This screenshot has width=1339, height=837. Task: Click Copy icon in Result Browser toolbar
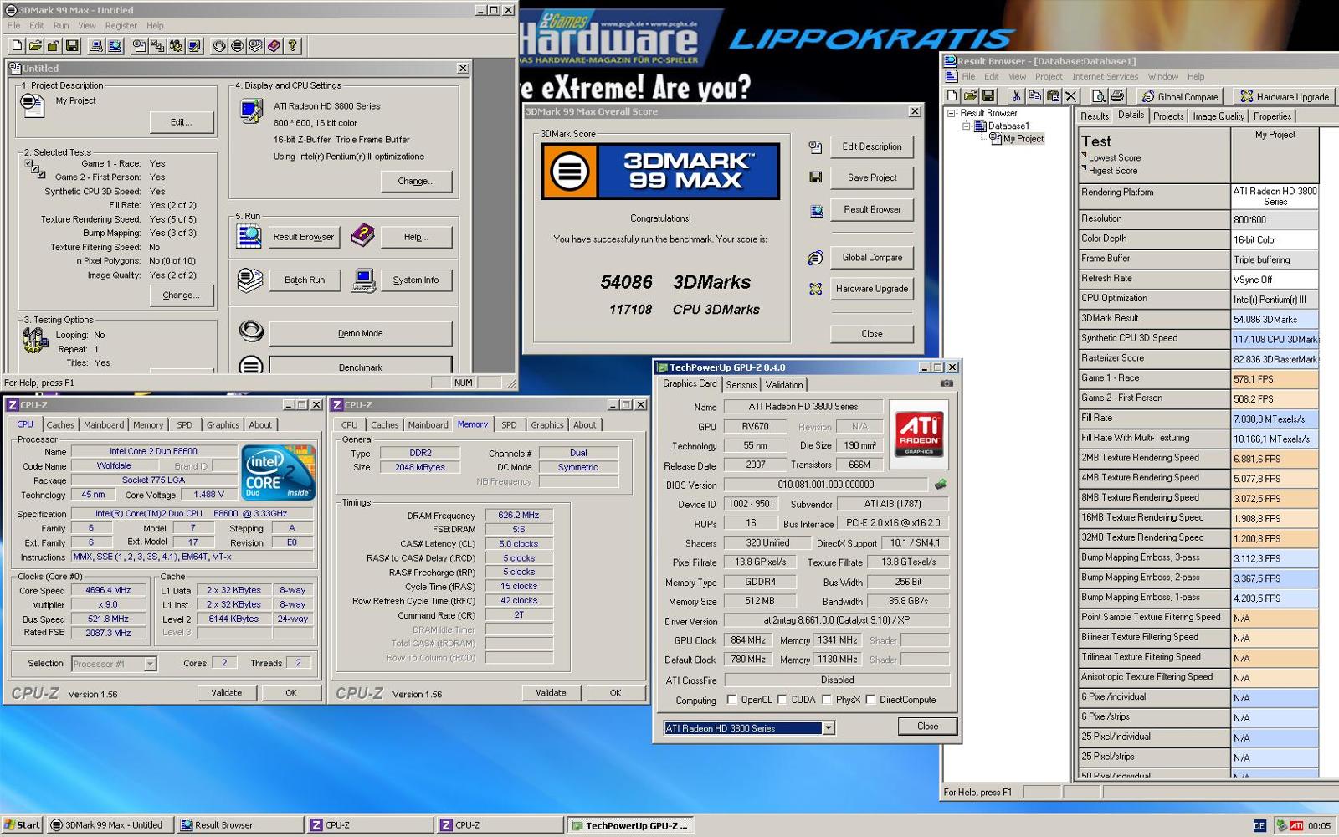pyautogui.click(x=1034, y=96)
